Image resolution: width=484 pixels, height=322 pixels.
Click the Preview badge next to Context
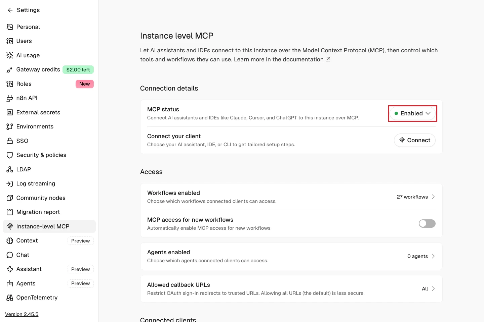point(81,241)
